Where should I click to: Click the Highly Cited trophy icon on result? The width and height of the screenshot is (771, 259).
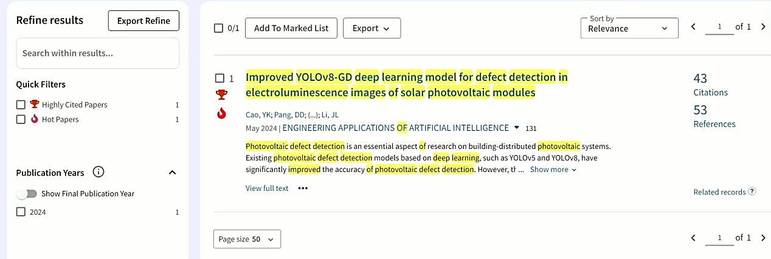tap(221, 95)
